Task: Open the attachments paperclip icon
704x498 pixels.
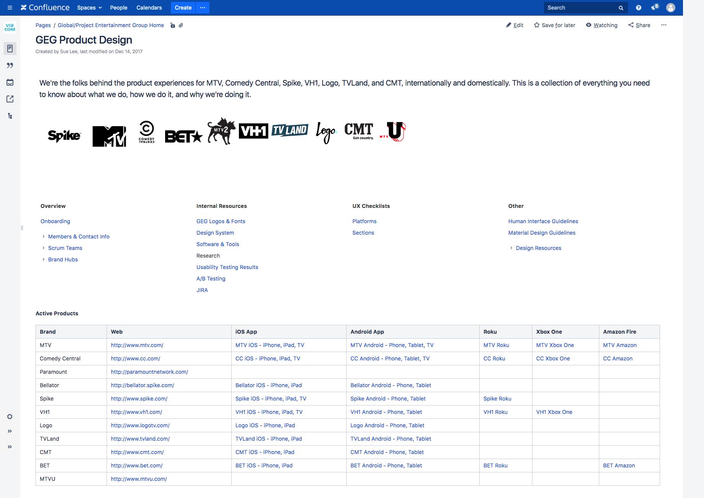Action: [181, 25]
